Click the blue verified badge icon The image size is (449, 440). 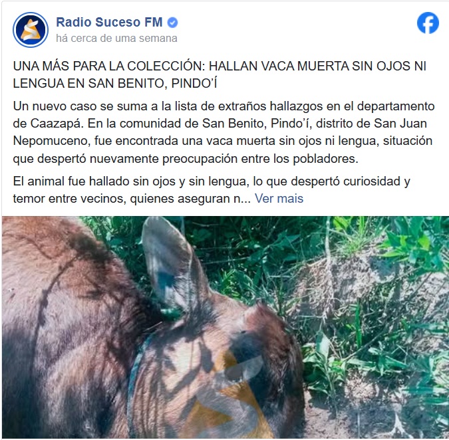(172, 23)
